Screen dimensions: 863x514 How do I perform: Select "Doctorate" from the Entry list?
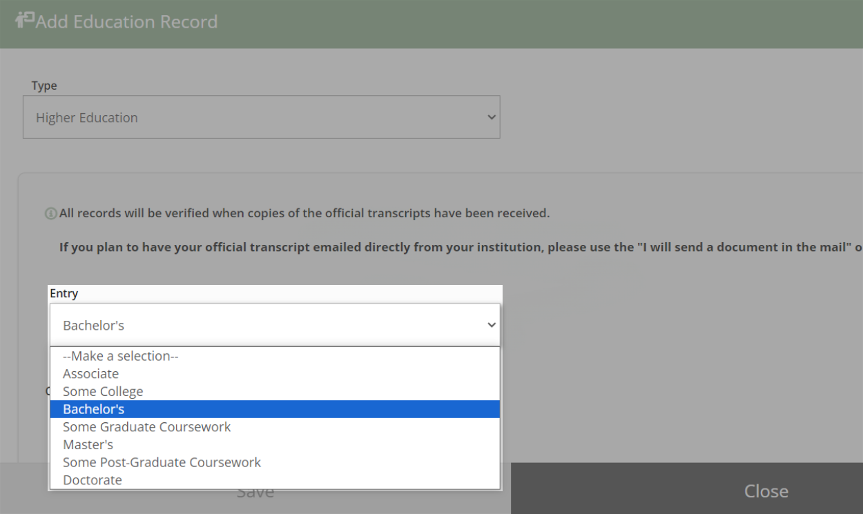(x=92, y=480)
